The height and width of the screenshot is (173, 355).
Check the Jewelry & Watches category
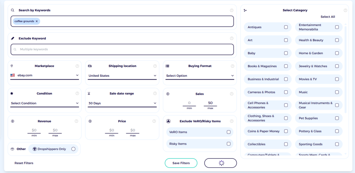point(337,66)
